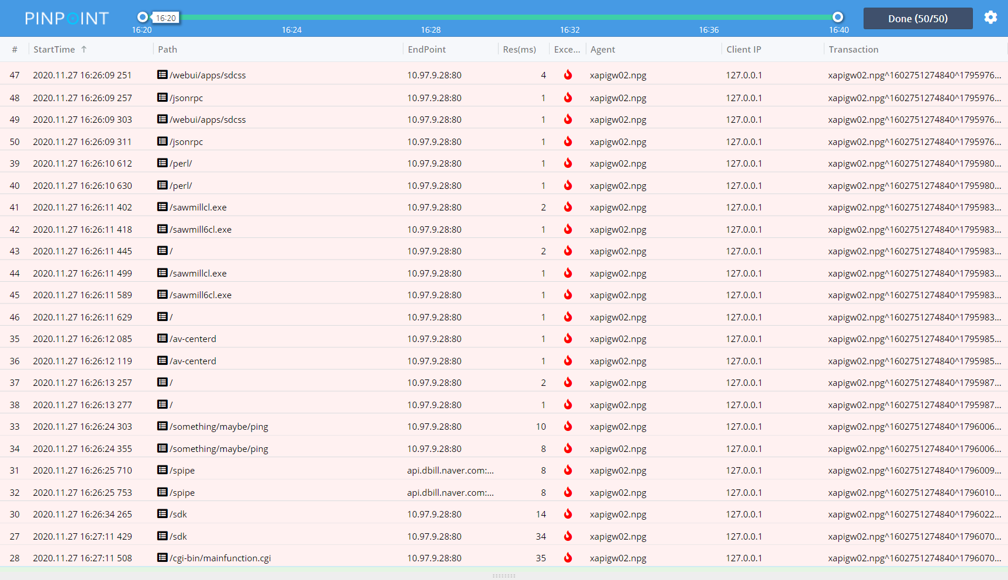Open detail list icon for row 30 /sdk
The image size is (1008, 580).
click(163, 514)
